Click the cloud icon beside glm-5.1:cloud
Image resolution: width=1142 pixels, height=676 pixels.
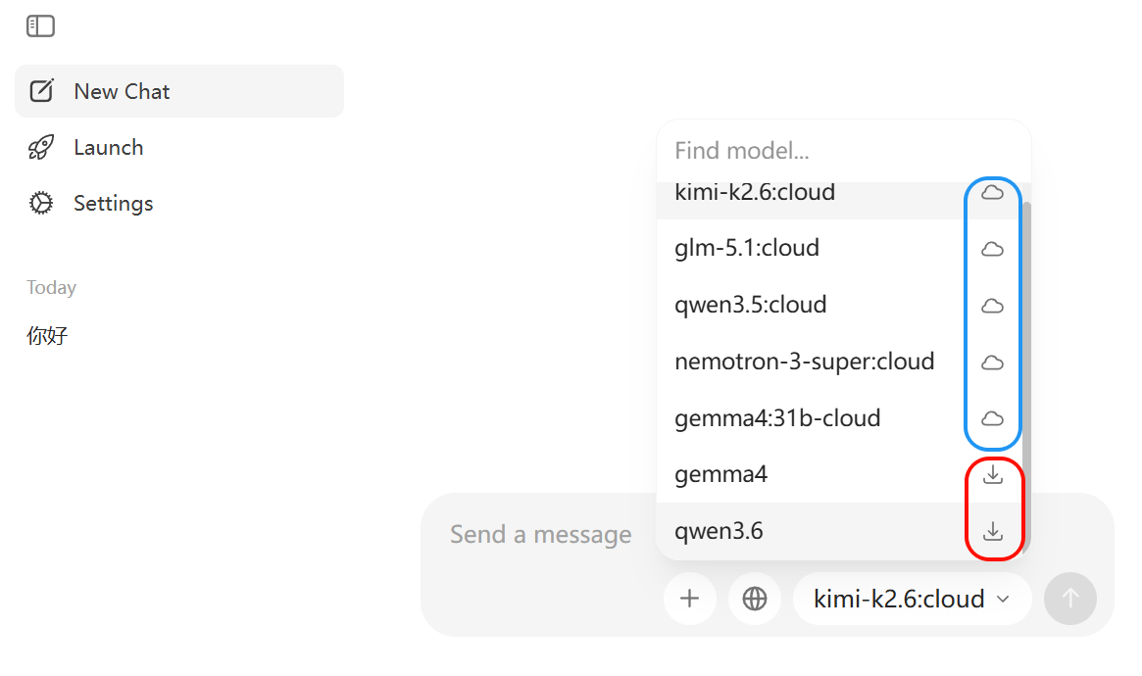[x=992, y=249]
